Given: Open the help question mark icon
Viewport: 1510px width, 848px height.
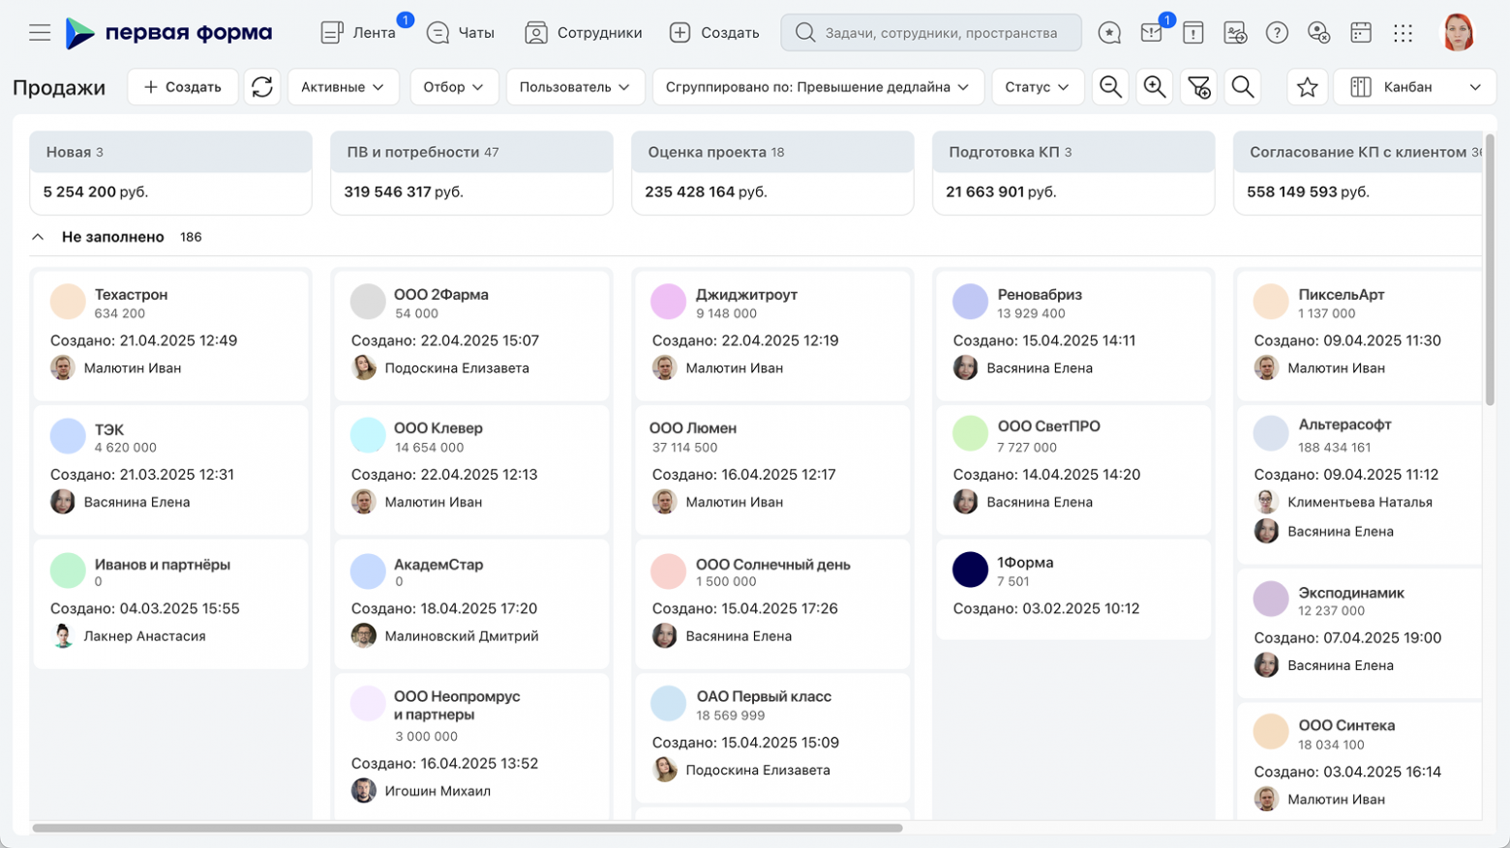Looking at the screenshot, I should [1277, 33].
